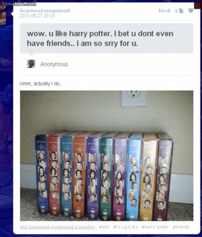Select the #f.r.i.e.n.d.s tag
The height and width of the screenshot is (237, 202).
point(126,227)
